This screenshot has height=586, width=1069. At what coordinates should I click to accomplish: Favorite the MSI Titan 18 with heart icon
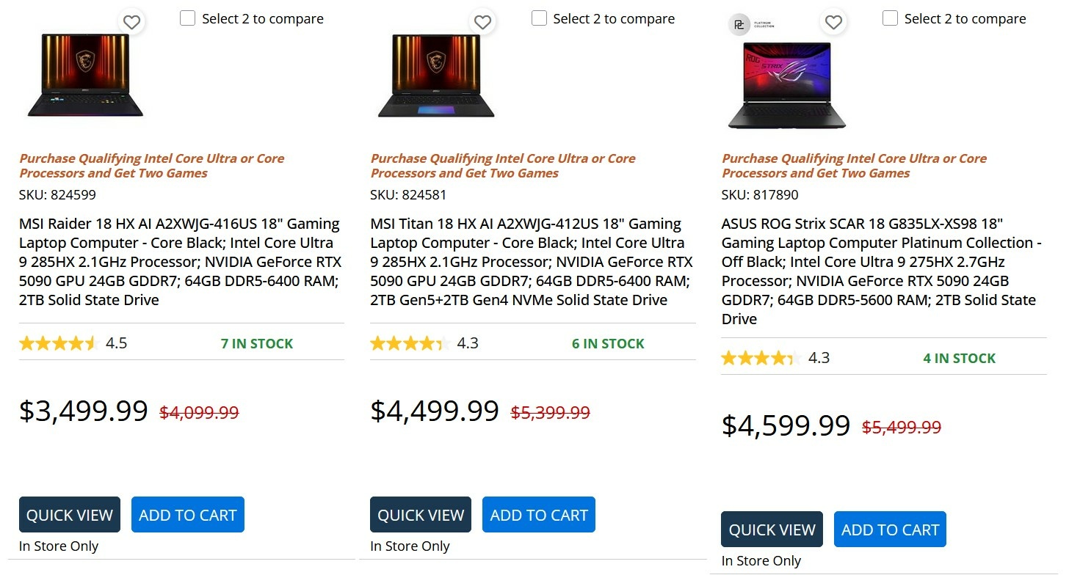[482, 23]
